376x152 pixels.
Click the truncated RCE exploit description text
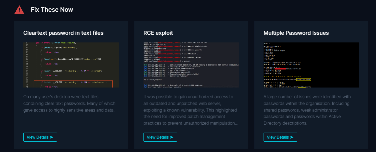coord(191,110)
